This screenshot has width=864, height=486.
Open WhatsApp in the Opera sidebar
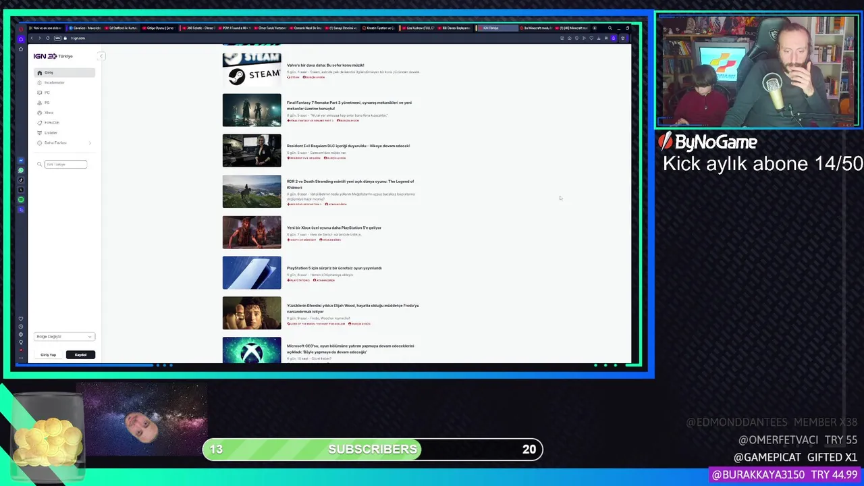[x=21, y=170]
